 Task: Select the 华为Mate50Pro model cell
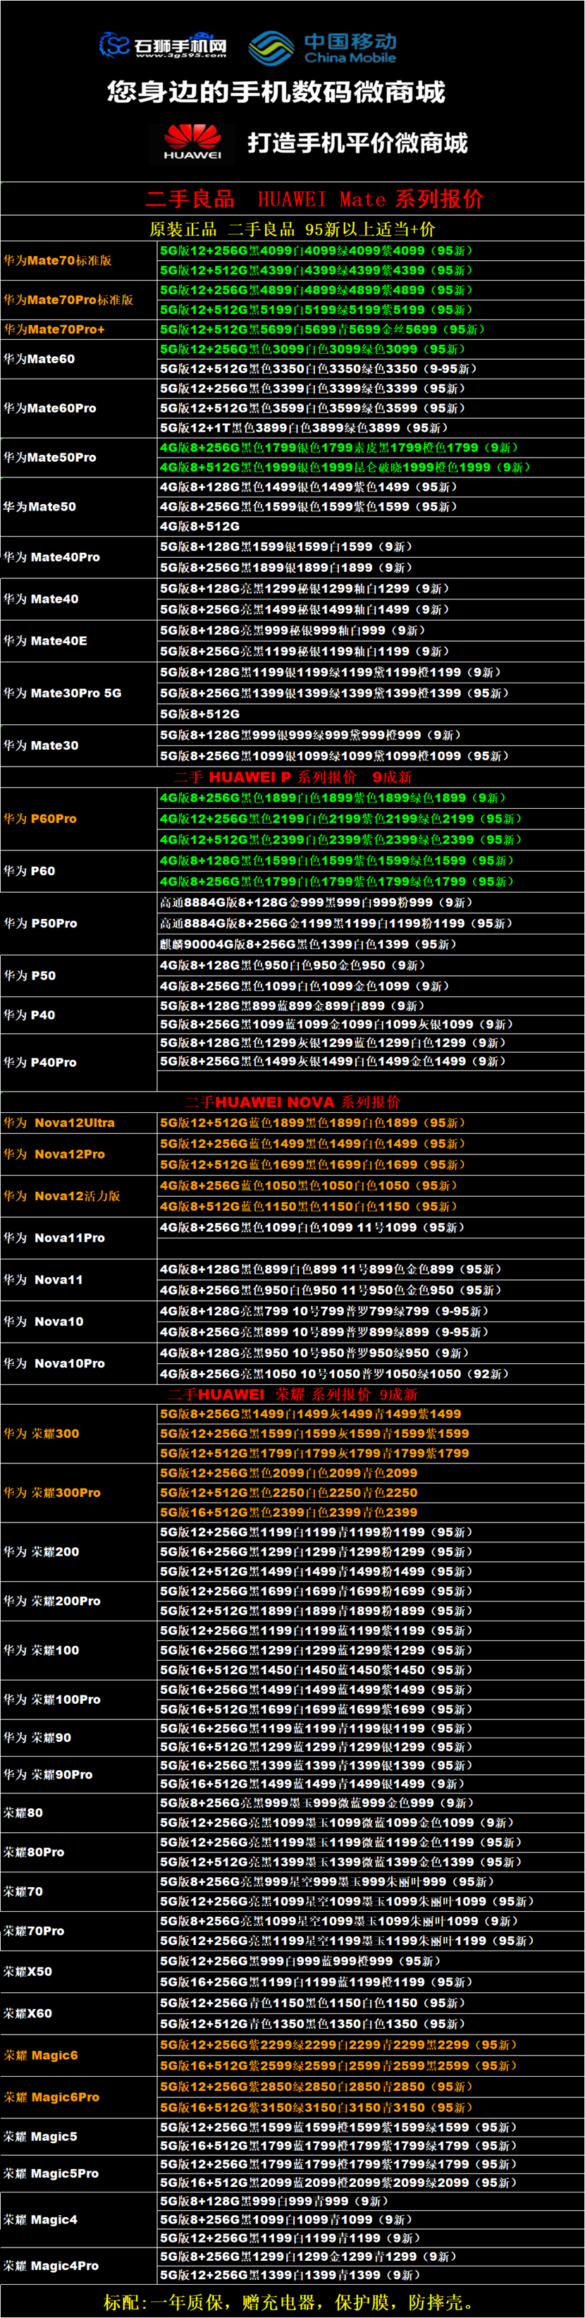pyautogui.click(x=79, y=458)
